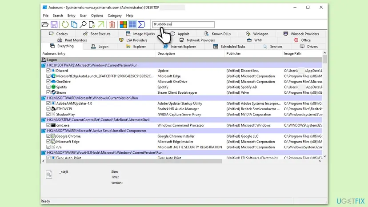Screen dimensions: 368x207
Task: Select the HKLM SafeBoot\AlternateShell key row
Action: [182, 119]
